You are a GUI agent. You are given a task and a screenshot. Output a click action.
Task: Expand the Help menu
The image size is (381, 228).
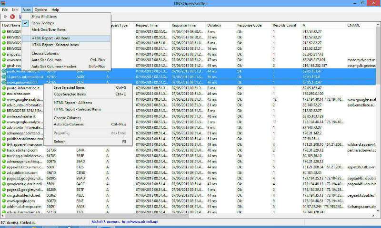click(55, 9)
